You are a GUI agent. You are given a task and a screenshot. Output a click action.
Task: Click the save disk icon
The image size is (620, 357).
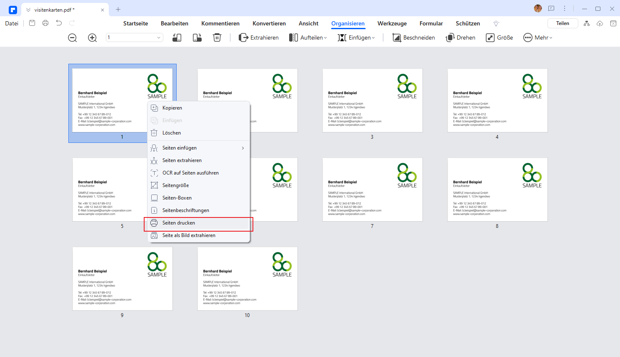tap(32, 23)
